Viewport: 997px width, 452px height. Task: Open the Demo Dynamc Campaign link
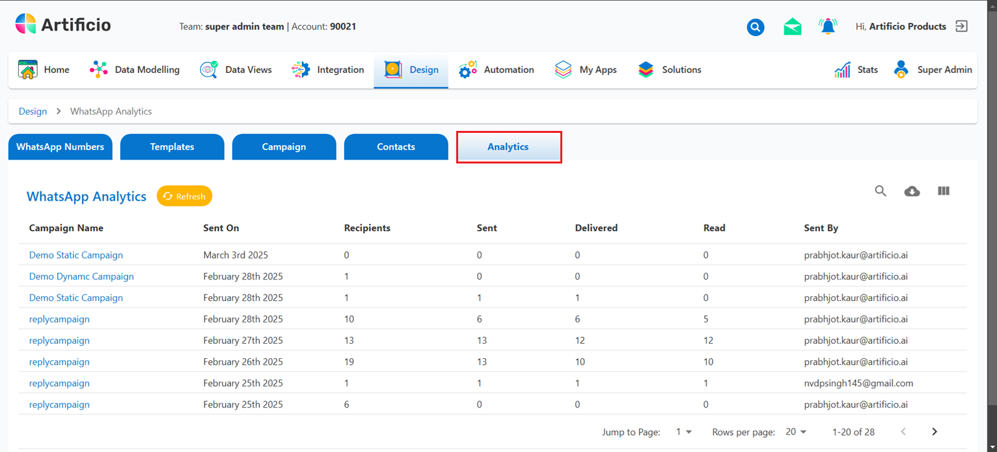coord(81,276)
